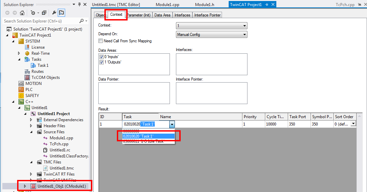Image resolution: width=367 pixels, height=192 pixels.
Task: Open the Sort Order dropdown arrow
Action: 354,124
